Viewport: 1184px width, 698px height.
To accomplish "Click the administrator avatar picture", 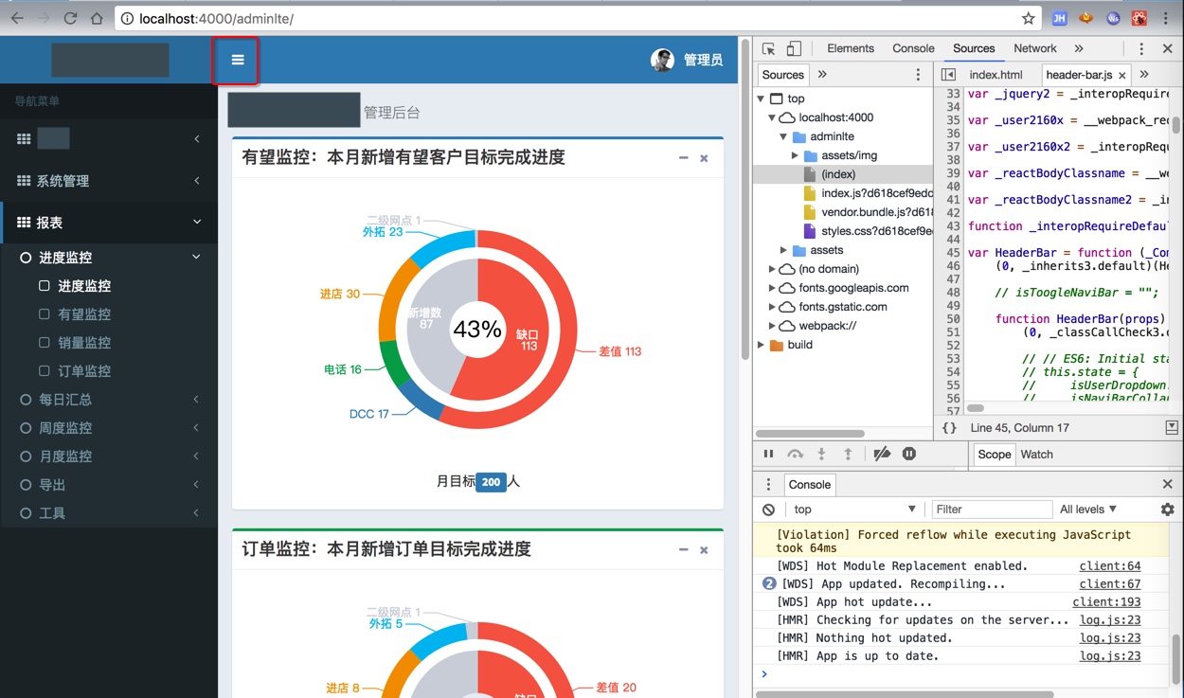I will click(x=662, y=60).
